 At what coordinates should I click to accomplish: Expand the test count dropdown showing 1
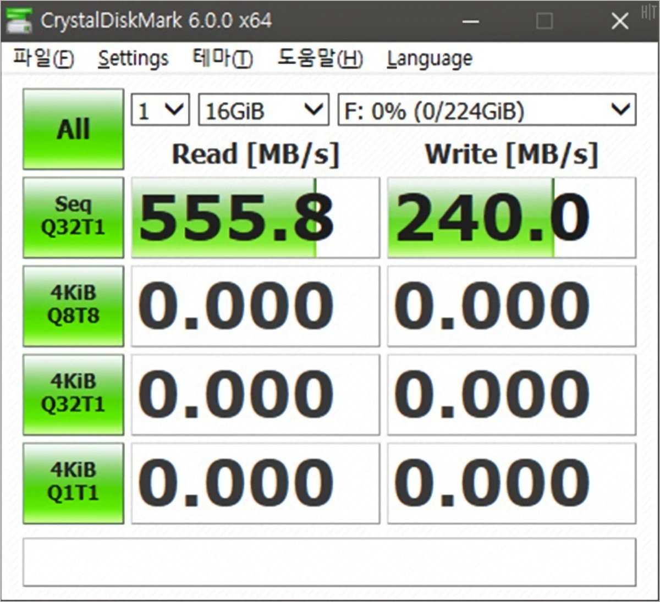click(x=161, y=110)
